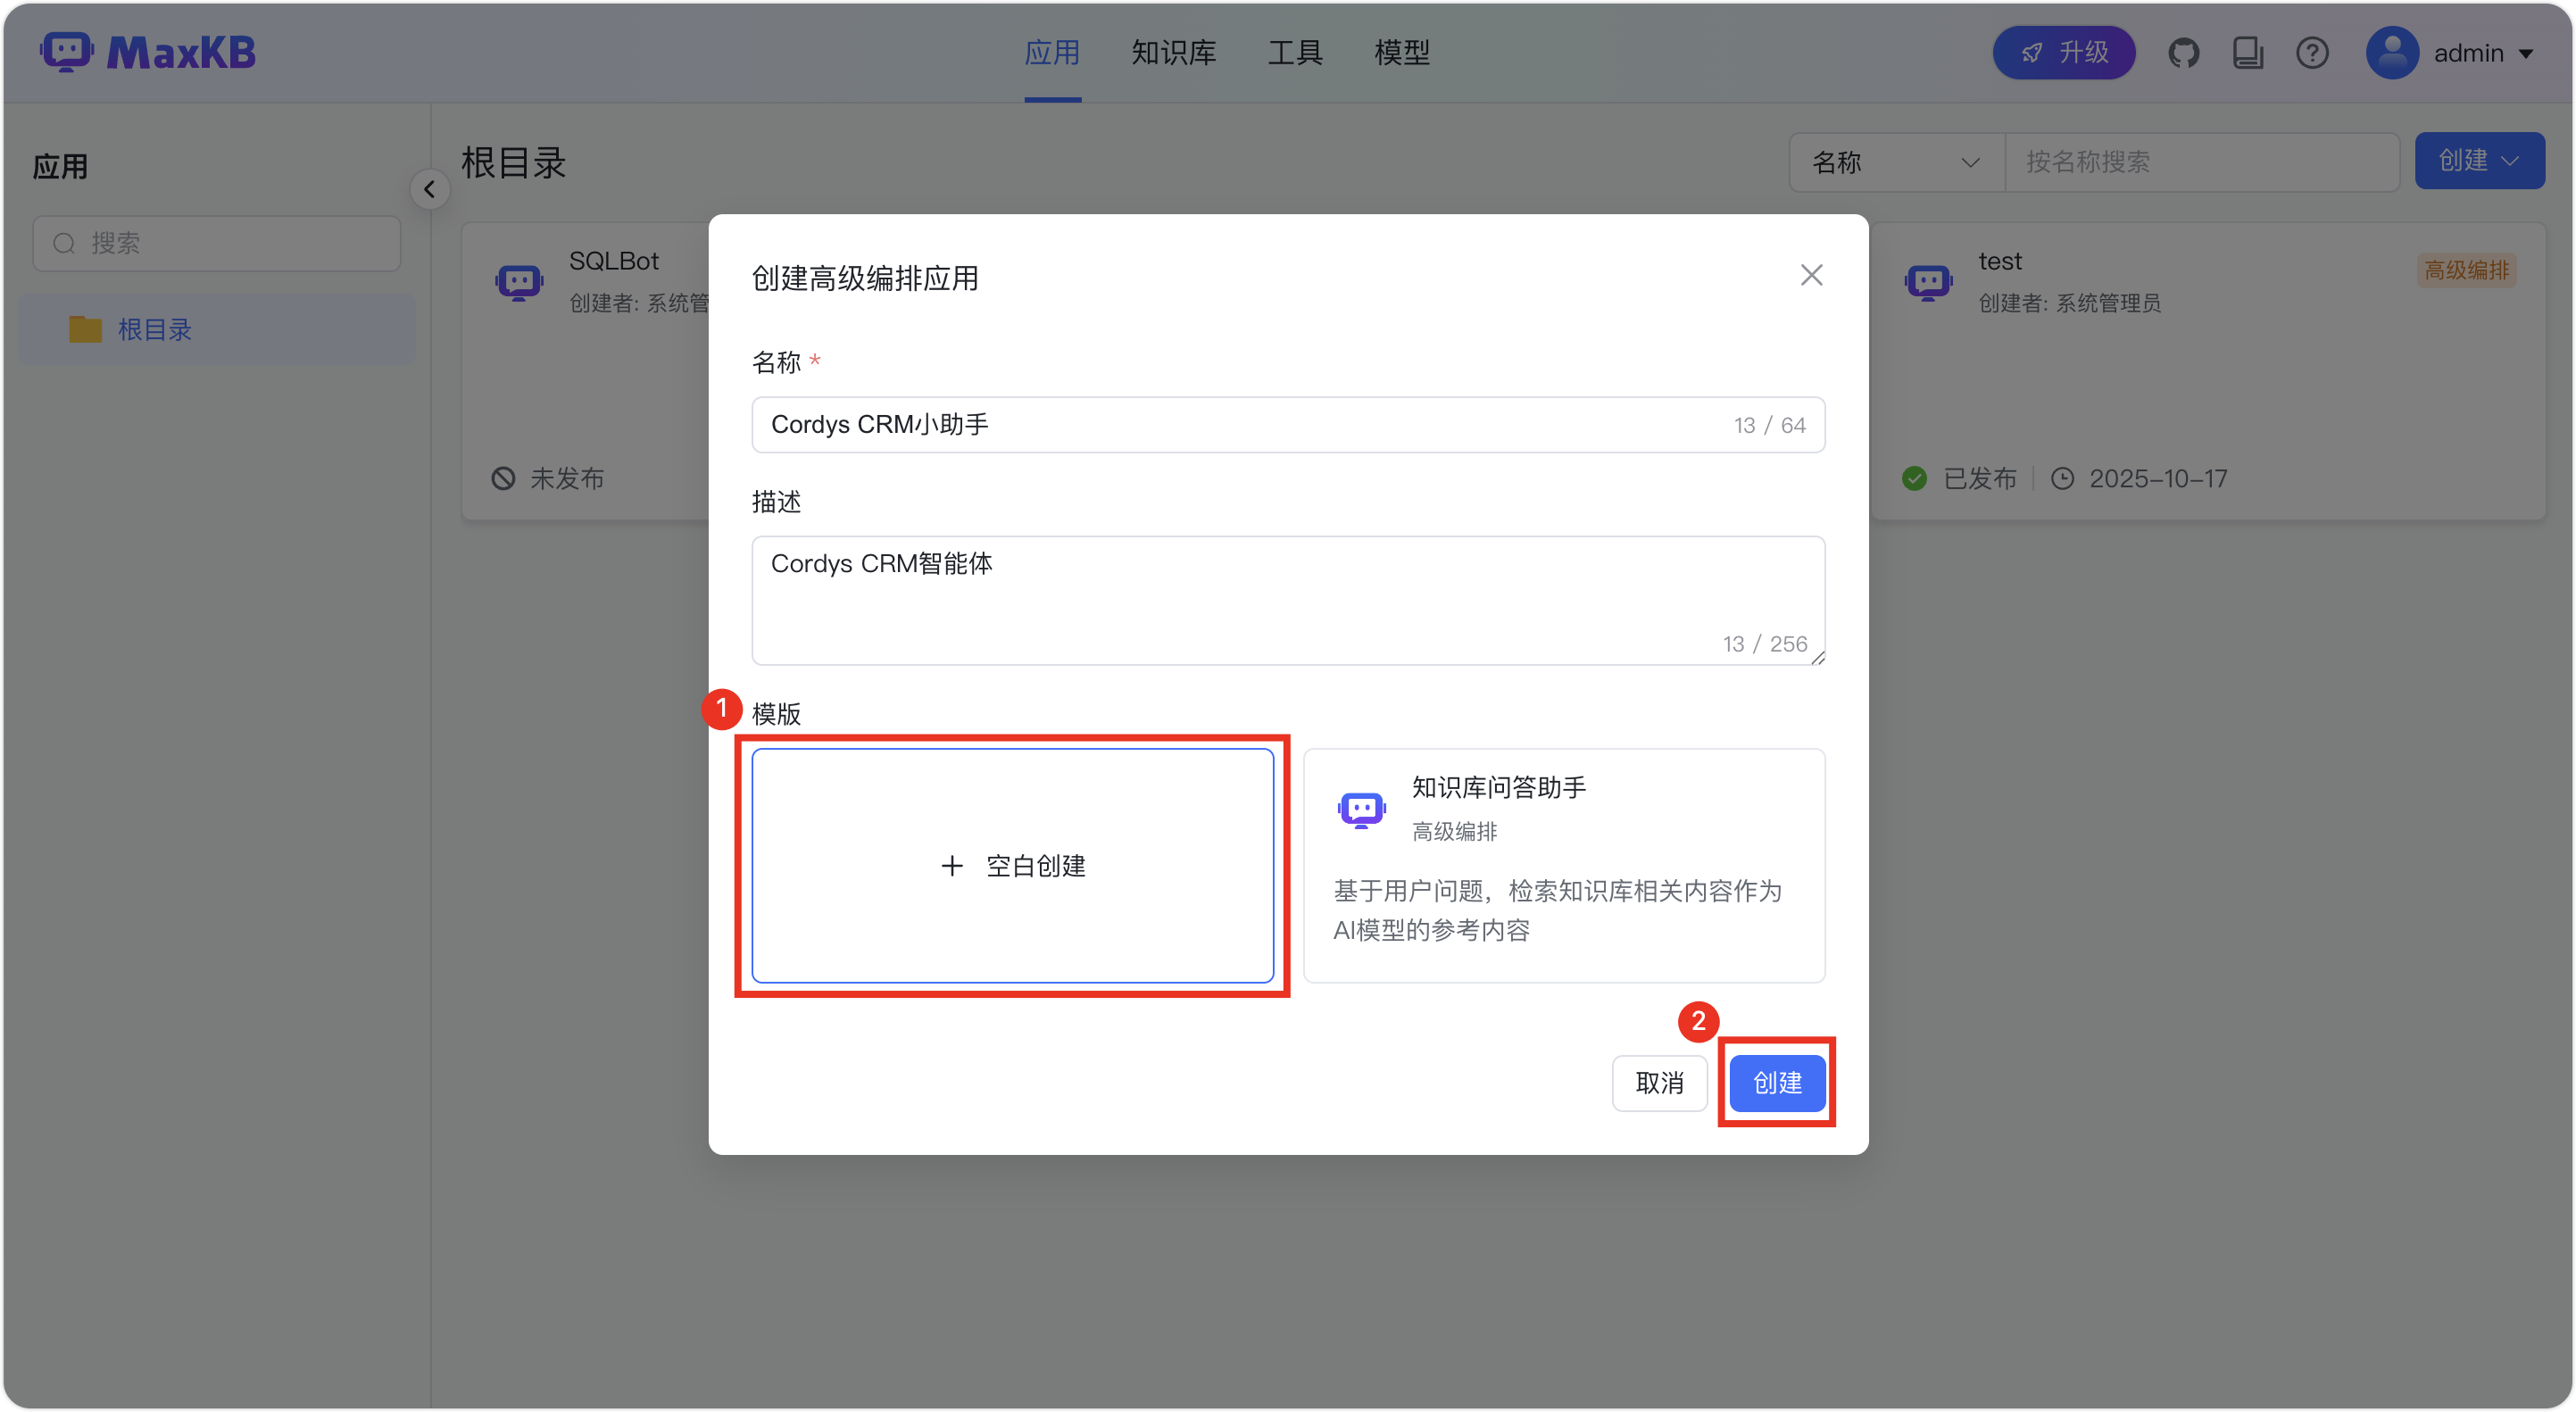Cancel the dialog with 取消
The width and height of the screenshot is (2576, 1412).
tap(1659, 1083)
